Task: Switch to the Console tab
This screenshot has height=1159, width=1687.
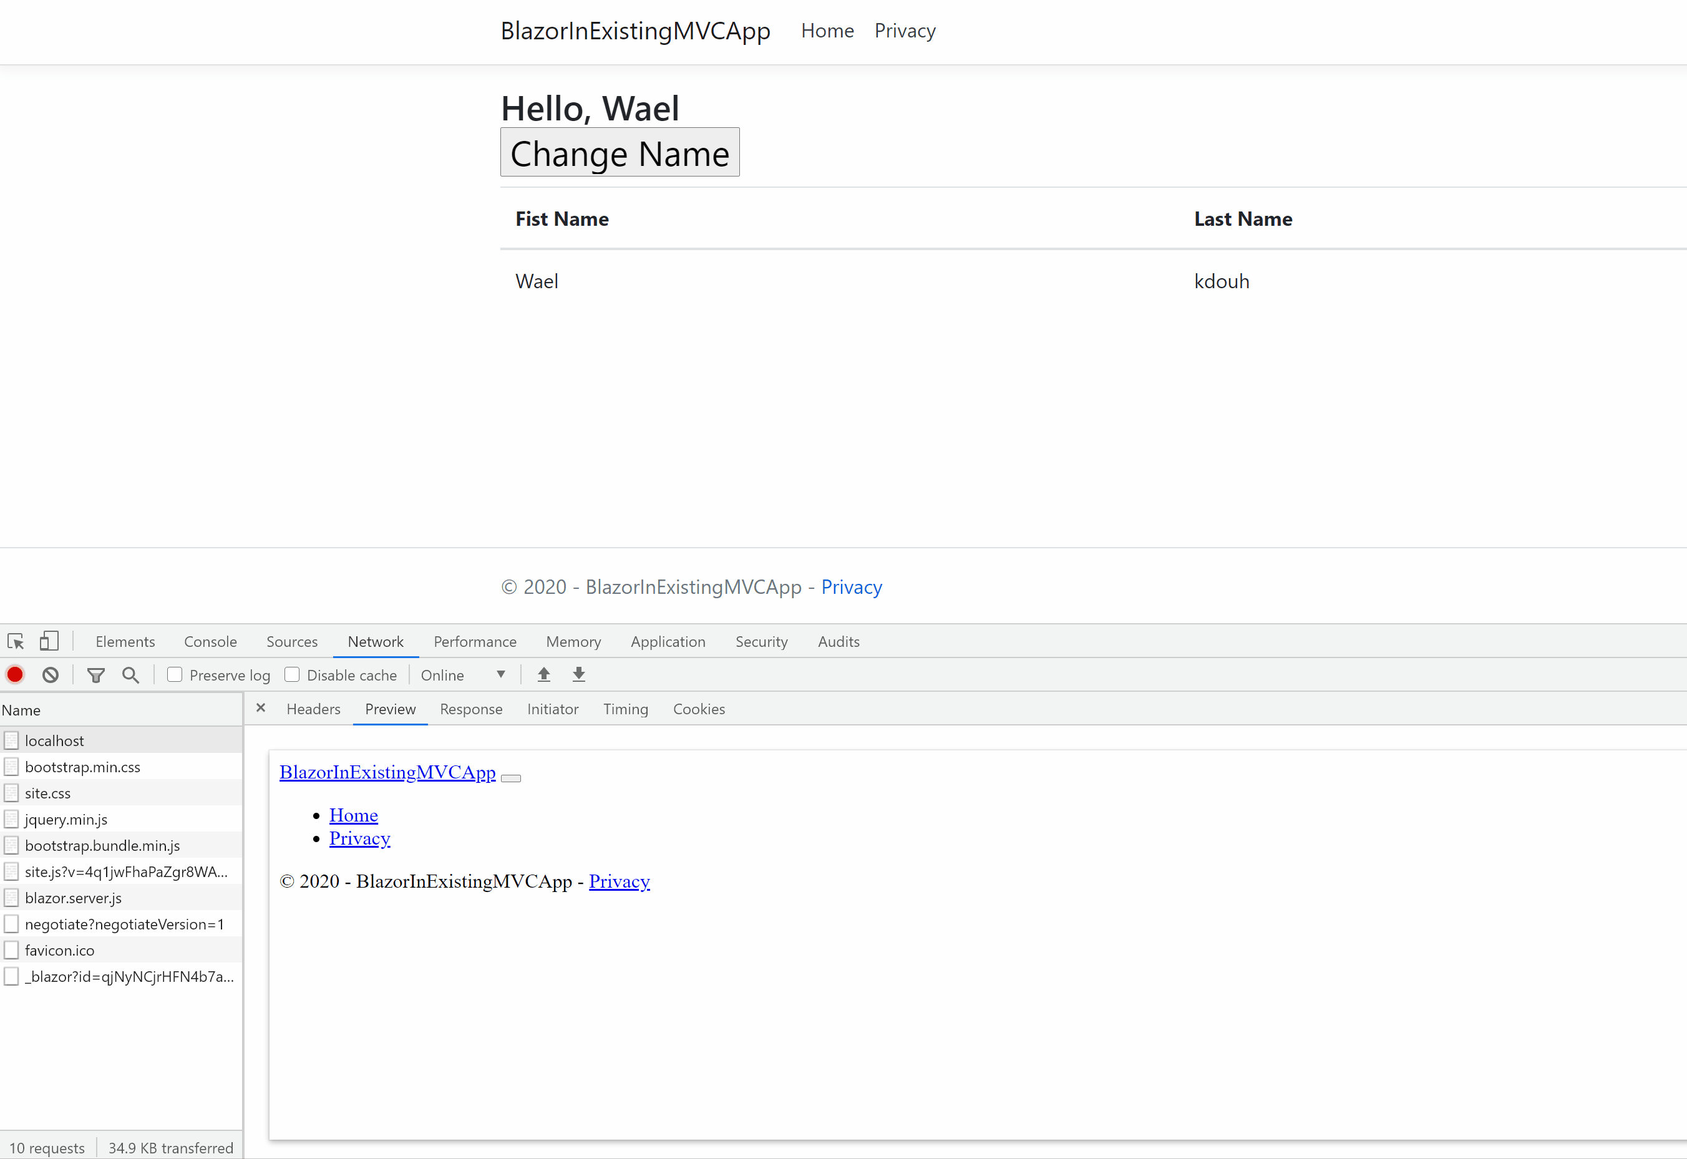Action: coord(211,642)
